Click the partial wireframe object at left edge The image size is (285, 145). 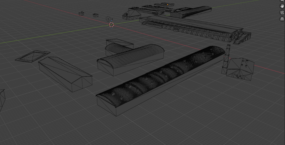2,100
